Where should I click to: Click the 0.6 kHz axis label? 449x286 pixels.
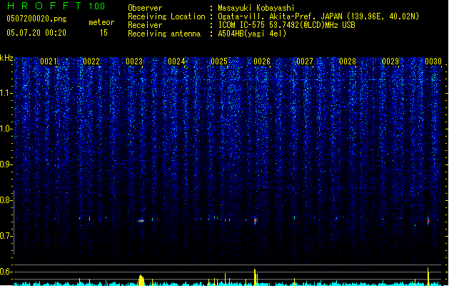pos(6,272)
